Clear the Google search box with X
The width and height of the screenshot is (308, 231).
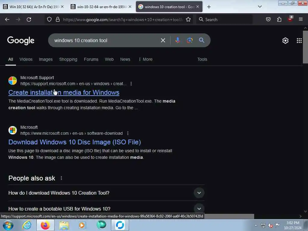click(163, 40)
